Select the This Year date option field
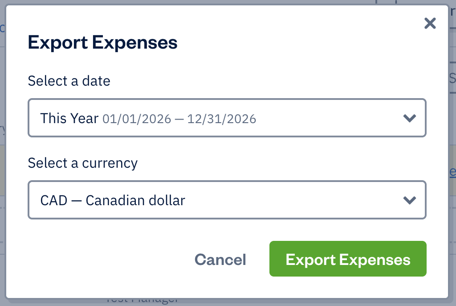The height and width of the screenshot is (306, 456). 227,118
